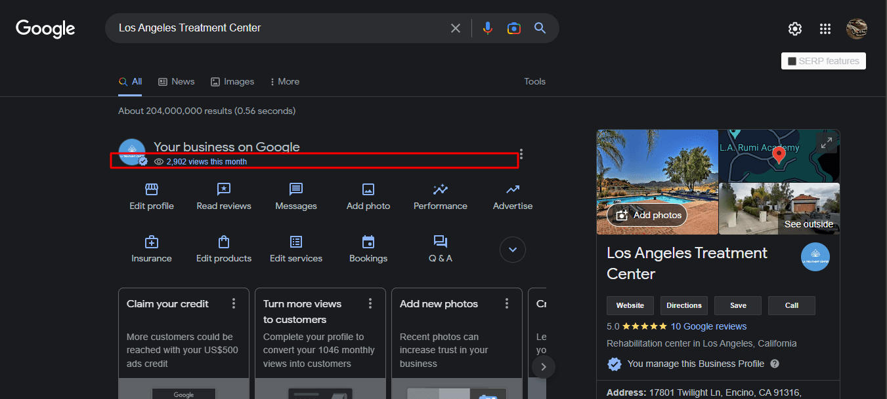Open 2,902 views this month link
This screenshot has height=399, width=887.
(206, 161)
